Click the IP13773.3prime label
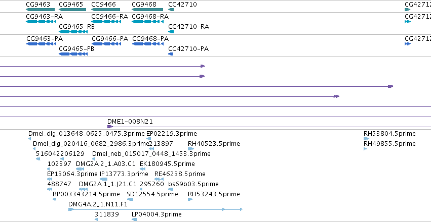This screenshot has height=222, width=431. (x=124, y=174)
